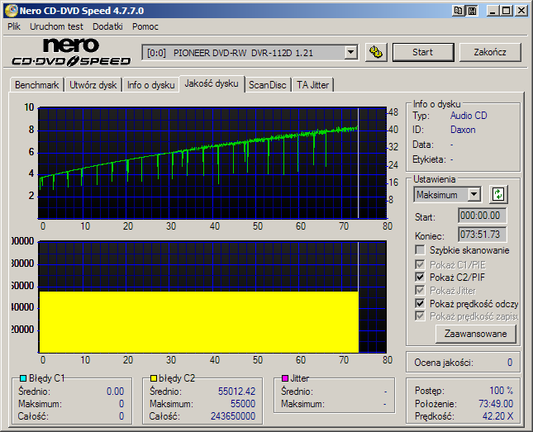The height and width of the screenshot is (432, 533).
Task: Switch to the Info o dysku tab
Action: point(151,85)
